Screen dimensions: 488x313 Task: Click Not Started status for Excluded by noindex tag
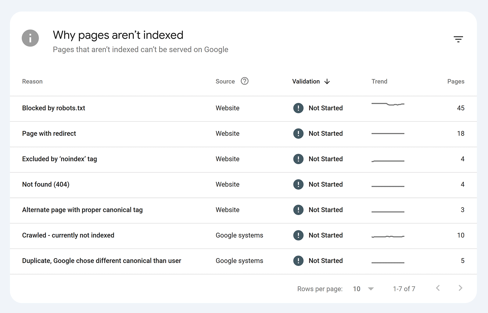(x=326, y=159)
